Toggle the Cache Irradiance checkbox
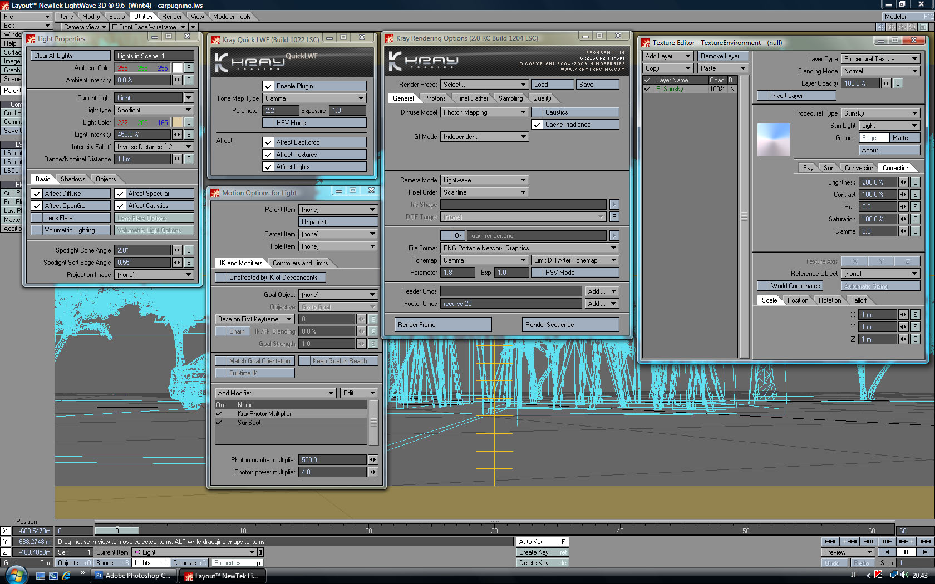935x584 pixels. (x=537, y=125)
